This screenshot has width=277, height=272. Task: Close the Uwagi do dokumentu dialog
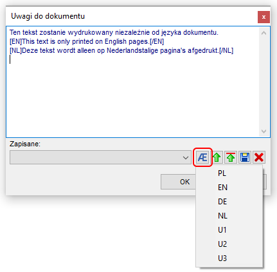[264, 17]
